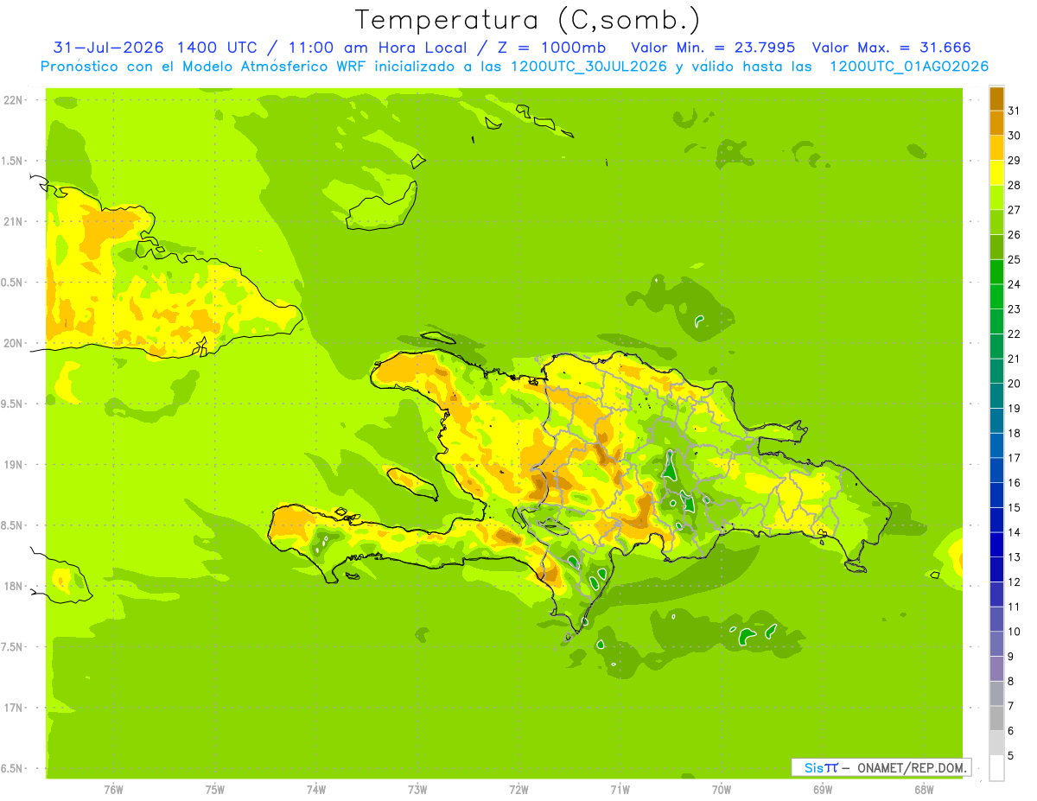This screenshot has height=801, width=1037.
Task: Click the "70W" longitude axis label
Action: point(722,789)
